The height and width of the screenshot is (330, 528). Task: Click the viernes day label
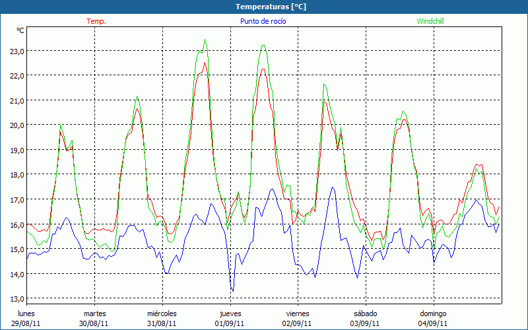coord(298,313)
